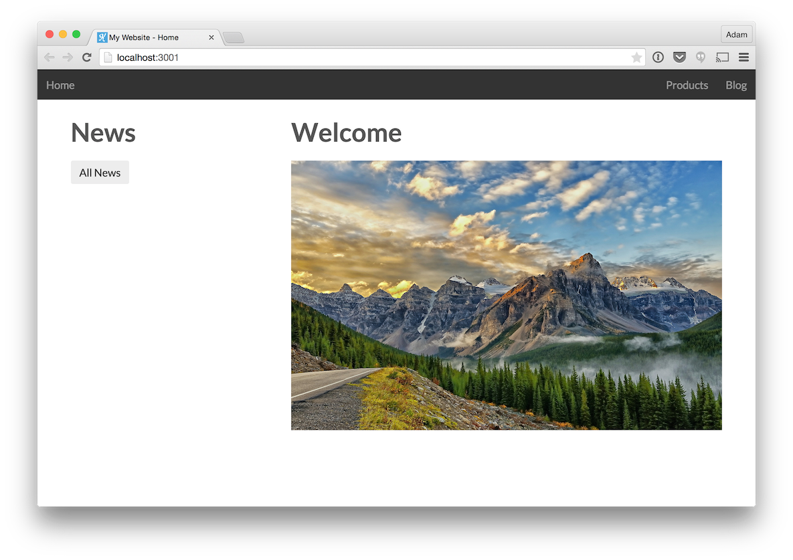View site info via address bar page icon
The width and height of the screenshot is (793, 560).
[x=108, y=58]
